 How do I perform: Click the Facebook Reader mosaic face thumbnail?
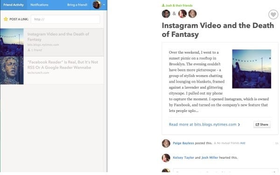tap(12, 70)
